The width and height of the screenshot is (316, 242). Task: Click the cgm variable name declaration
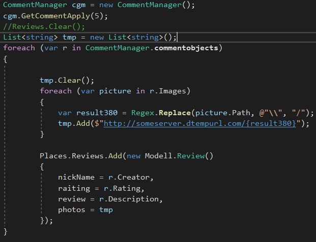[78, 5]
